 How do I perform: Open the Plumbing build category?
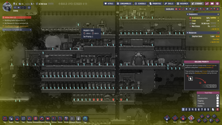[29, 119]
